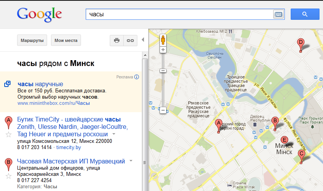This screenshot has width=323, height=191.
Task: Click ad info icon next to Реклама
Action: tap(137, 77)
